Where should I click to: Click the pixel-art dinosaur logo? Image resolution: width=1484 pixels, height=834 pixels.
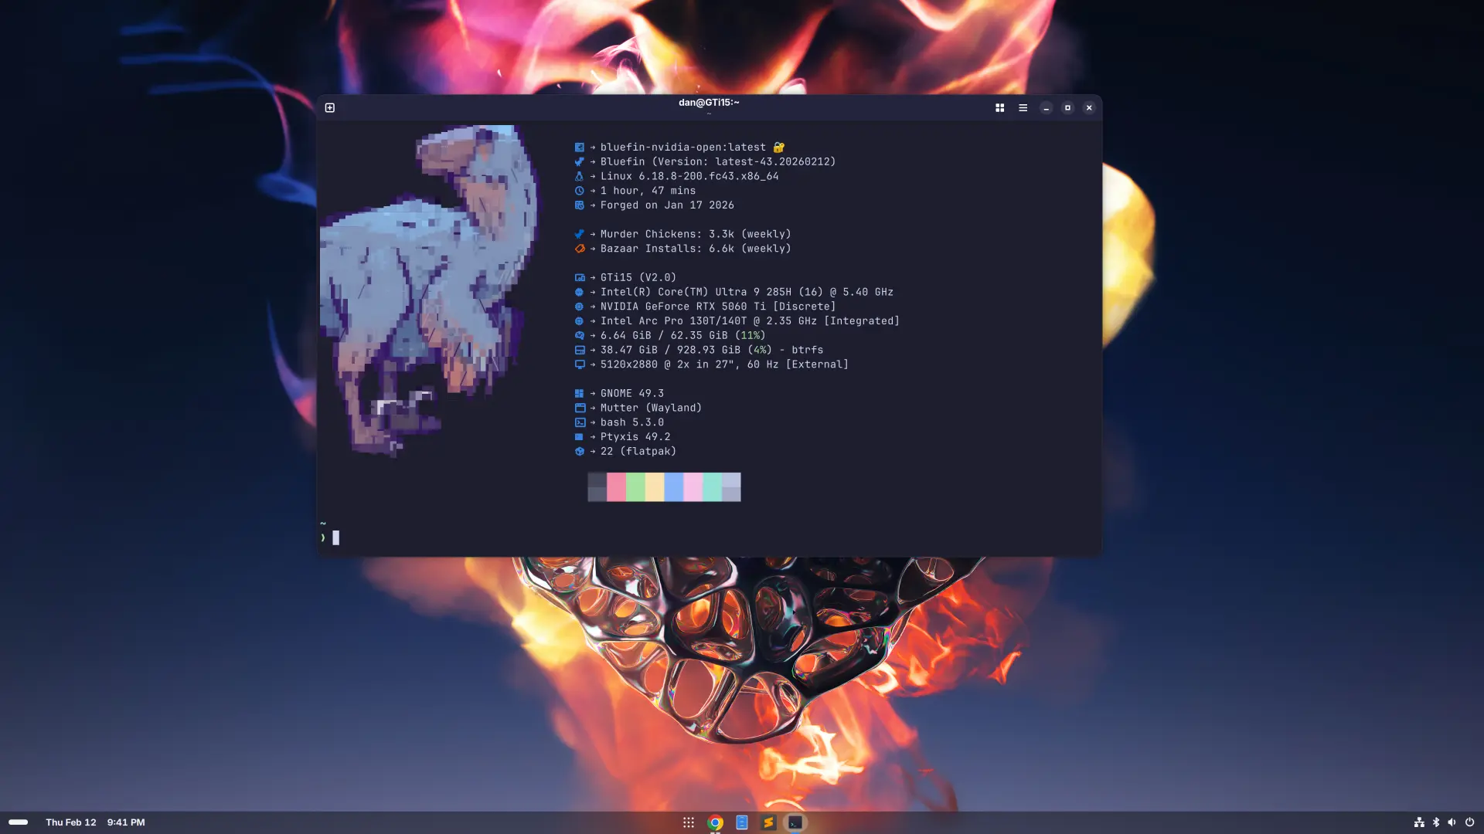(429, 291)
